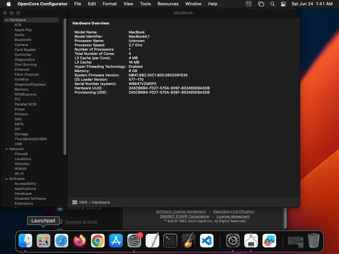Select Card Reader in the sidebar
Viewport: 339px width, 254px height.
(x=25, y=50)
